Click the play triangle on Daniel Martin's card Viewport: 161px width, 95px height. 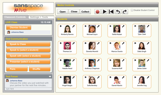click(110, 77)
